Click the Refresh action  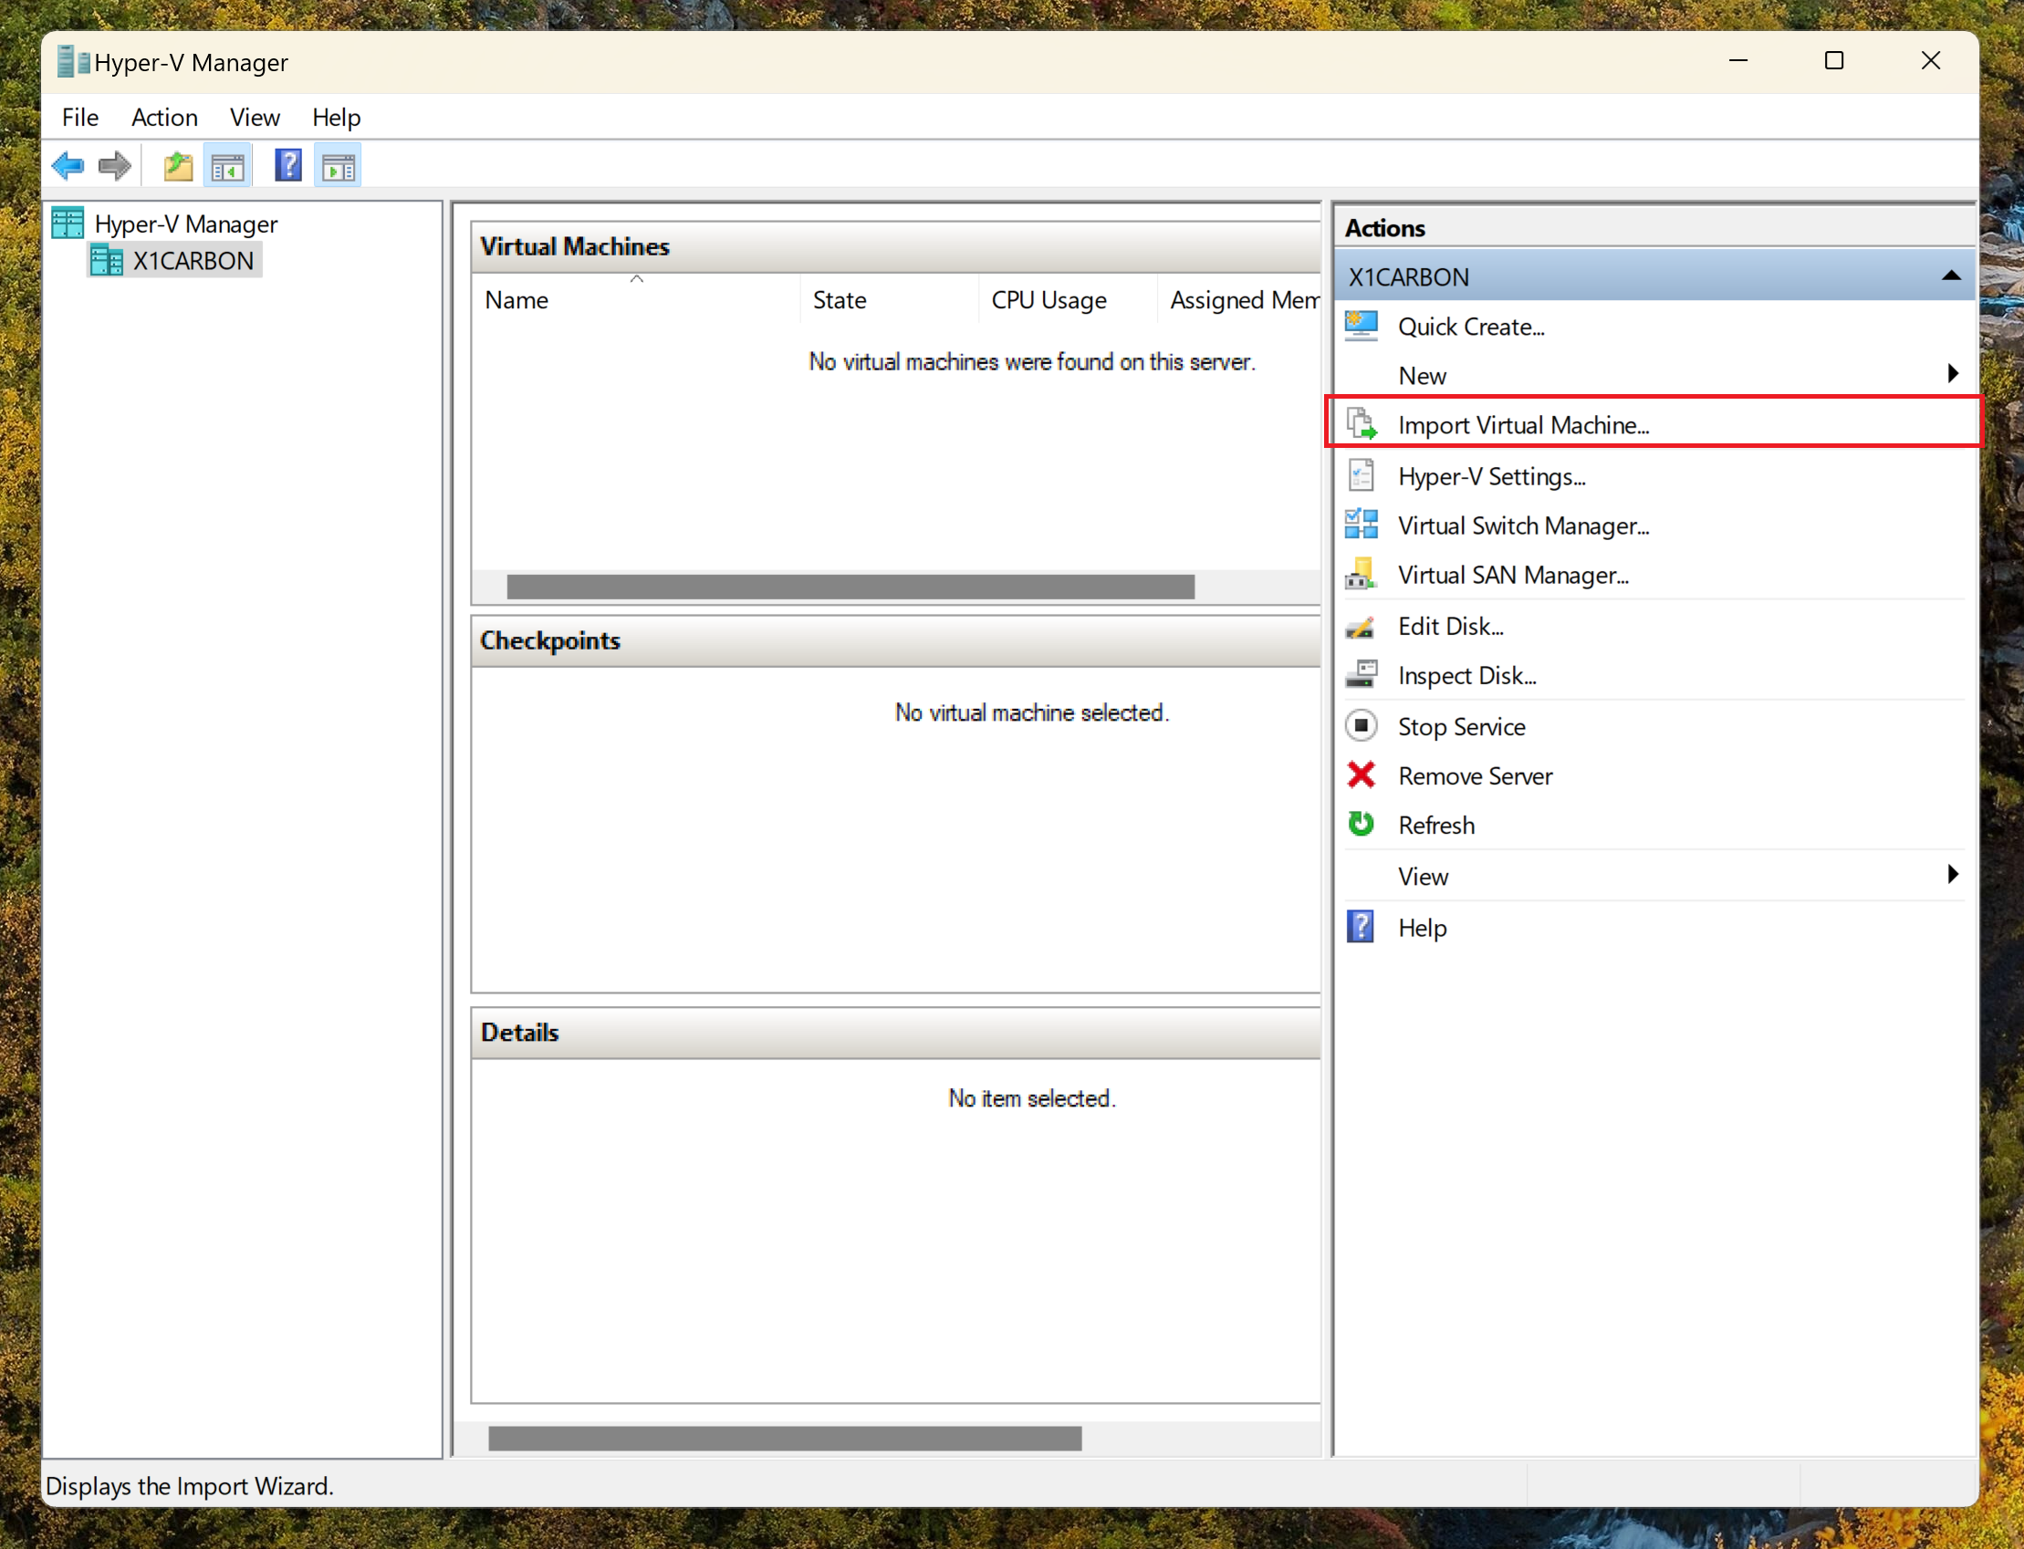[x=1438, y=825]
